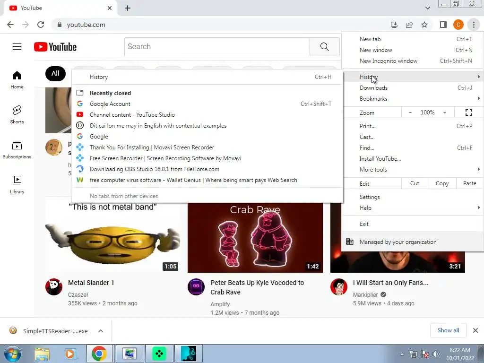The height and width of the screenshot is (363, 484).
Task: Bookmark this tab with the star
Action: pyautogui.click(x=424, y=25)
